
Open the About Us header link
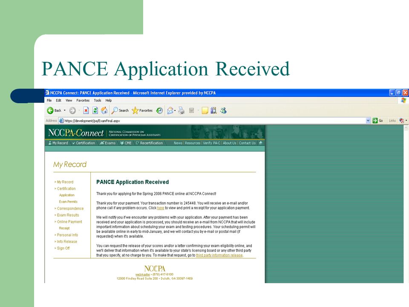click(229, 143)
